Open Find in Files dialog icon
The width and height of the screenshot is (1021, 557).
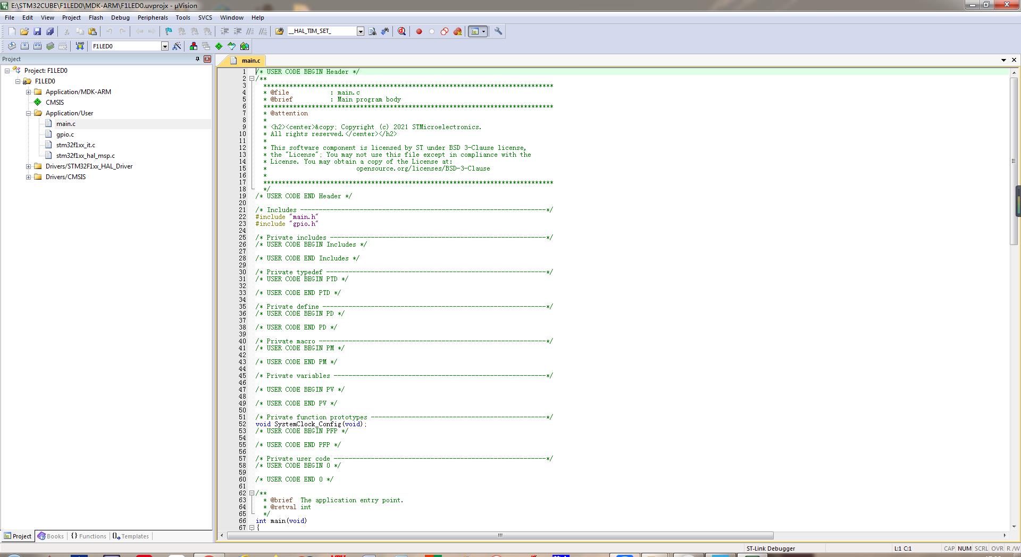click(279, 31)
